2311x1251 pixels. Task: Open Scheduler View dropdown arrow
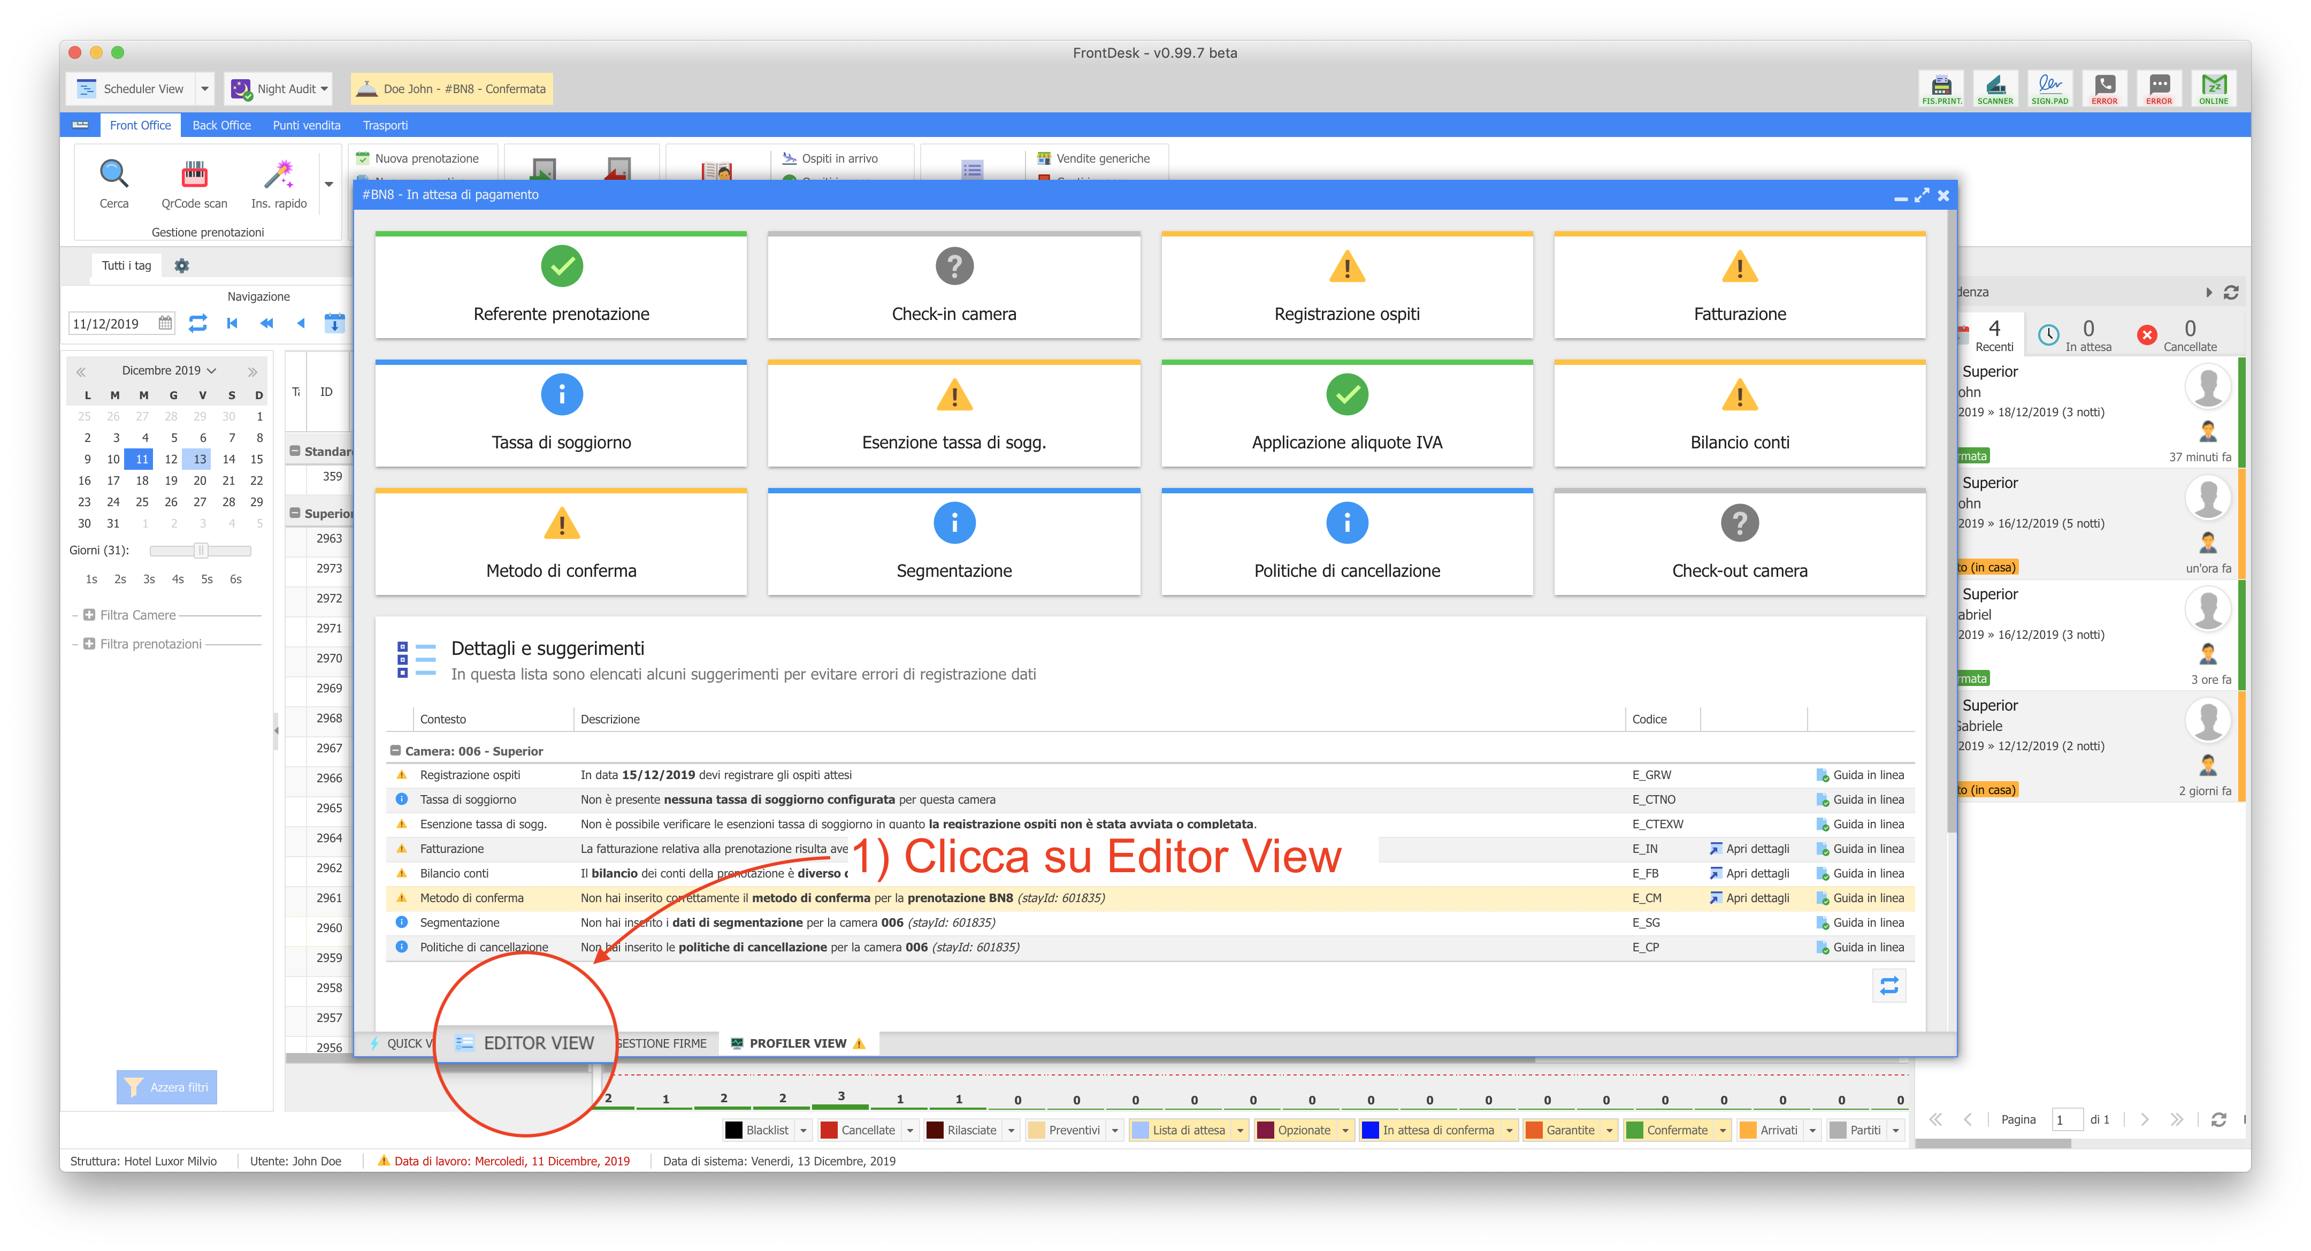pos(204,89)
